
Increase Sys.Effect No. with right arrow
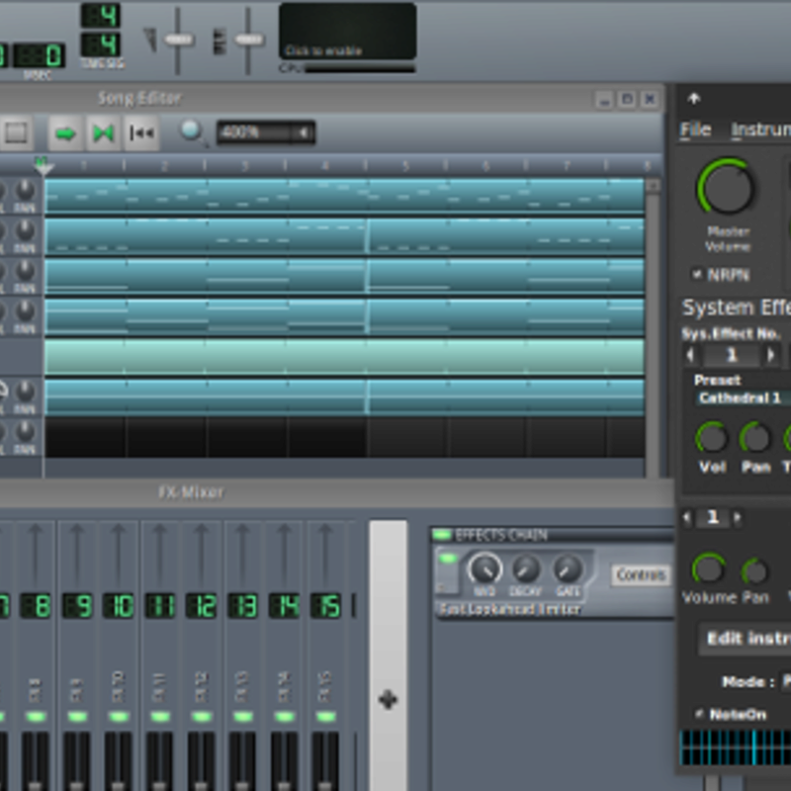[772, 355]
